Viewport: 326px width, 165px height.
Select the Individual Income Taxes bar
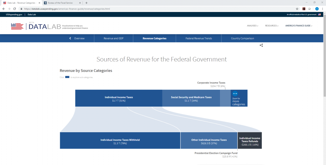(x=119, y=98)
